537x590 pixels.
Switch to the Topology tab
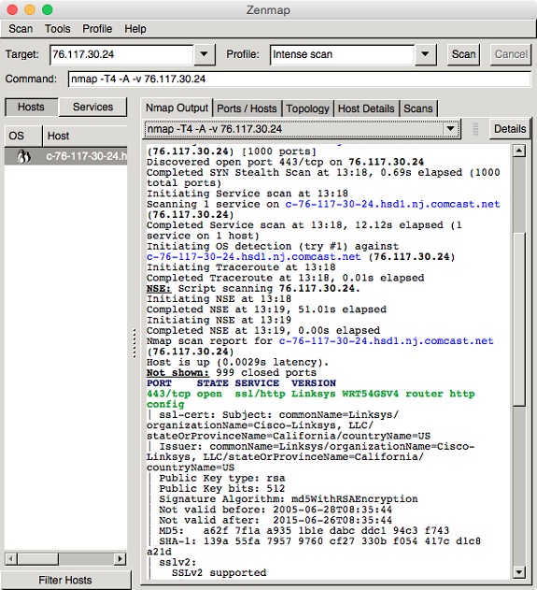307,108
